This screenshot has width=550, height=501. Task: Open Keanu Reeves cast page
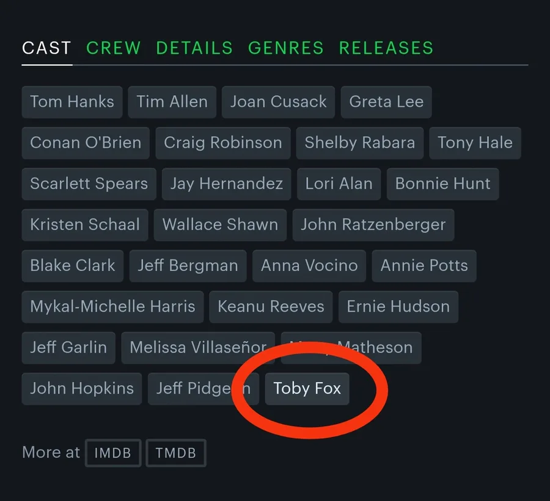tap(271, 306)
